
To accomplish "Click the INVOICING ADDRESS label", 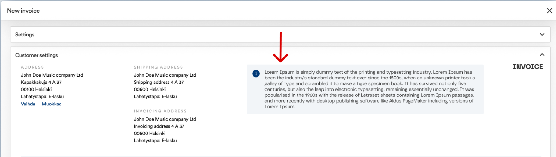I will pyautogui.click(x=160, y=111).
